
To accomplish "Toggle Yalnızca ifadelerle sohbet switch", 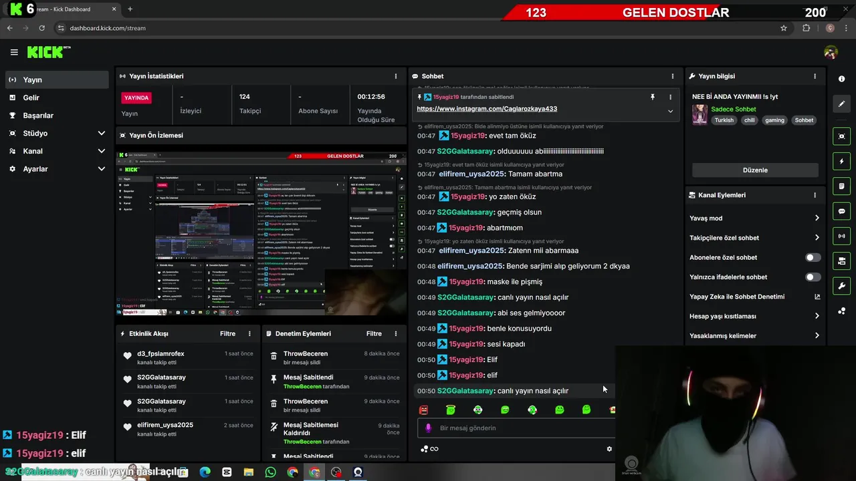I will click(x=813, y=277).
